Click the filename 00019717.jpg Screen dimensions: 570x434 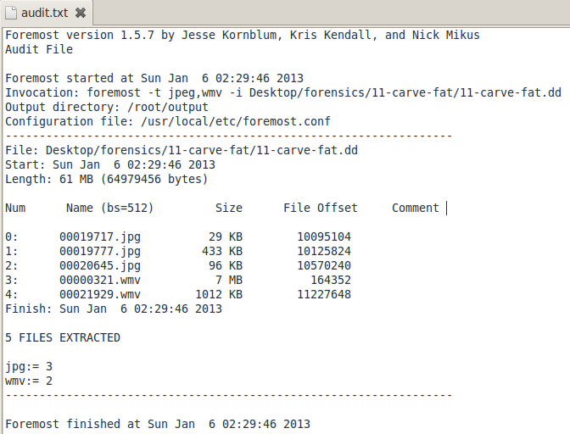pos(99,236)
